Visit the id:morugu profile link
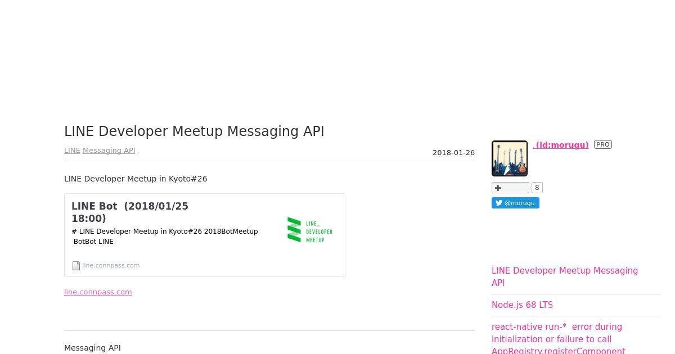This screenshot has height=354, width=675. click(561, 145)
